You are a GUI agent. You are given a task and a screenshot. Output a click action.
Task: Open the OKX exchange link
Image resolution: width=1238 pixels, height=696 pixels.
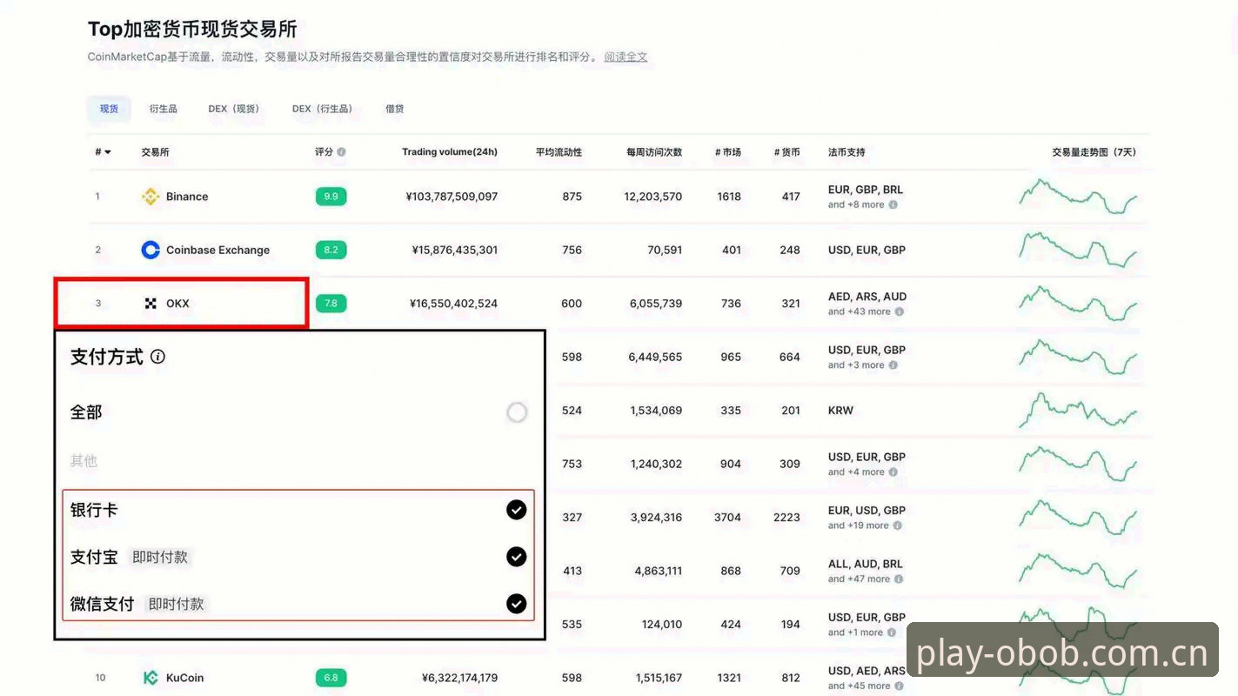pos(177,304)
